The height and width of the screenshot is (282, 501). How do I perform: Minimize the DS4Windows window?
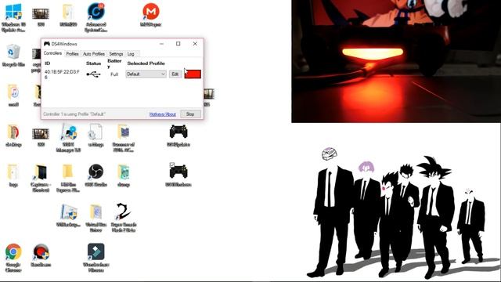162,44
